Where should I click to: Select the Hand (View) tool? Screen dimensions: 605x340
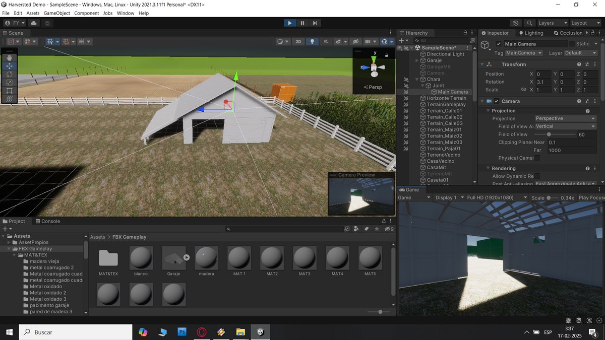10,58
